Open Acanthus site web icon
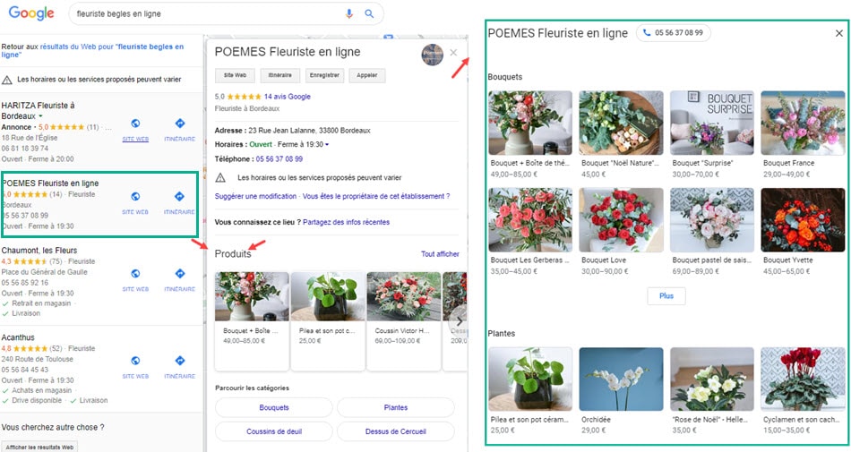 [x=135, y=361]
